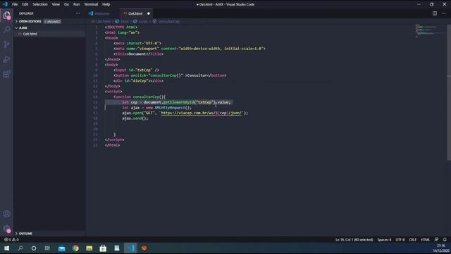Viewport: 451px width, 254px height.
Task: Click the errors and warnings status indicator
Action: point(11,240)
